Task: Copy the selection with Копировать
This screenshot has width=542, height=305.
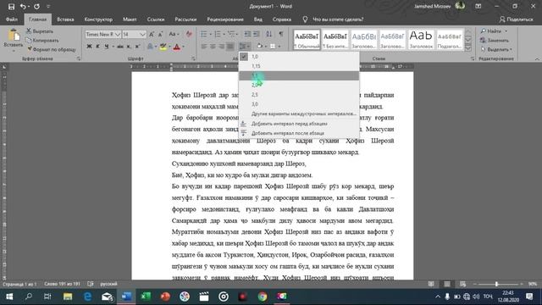Action: (42, 40)
